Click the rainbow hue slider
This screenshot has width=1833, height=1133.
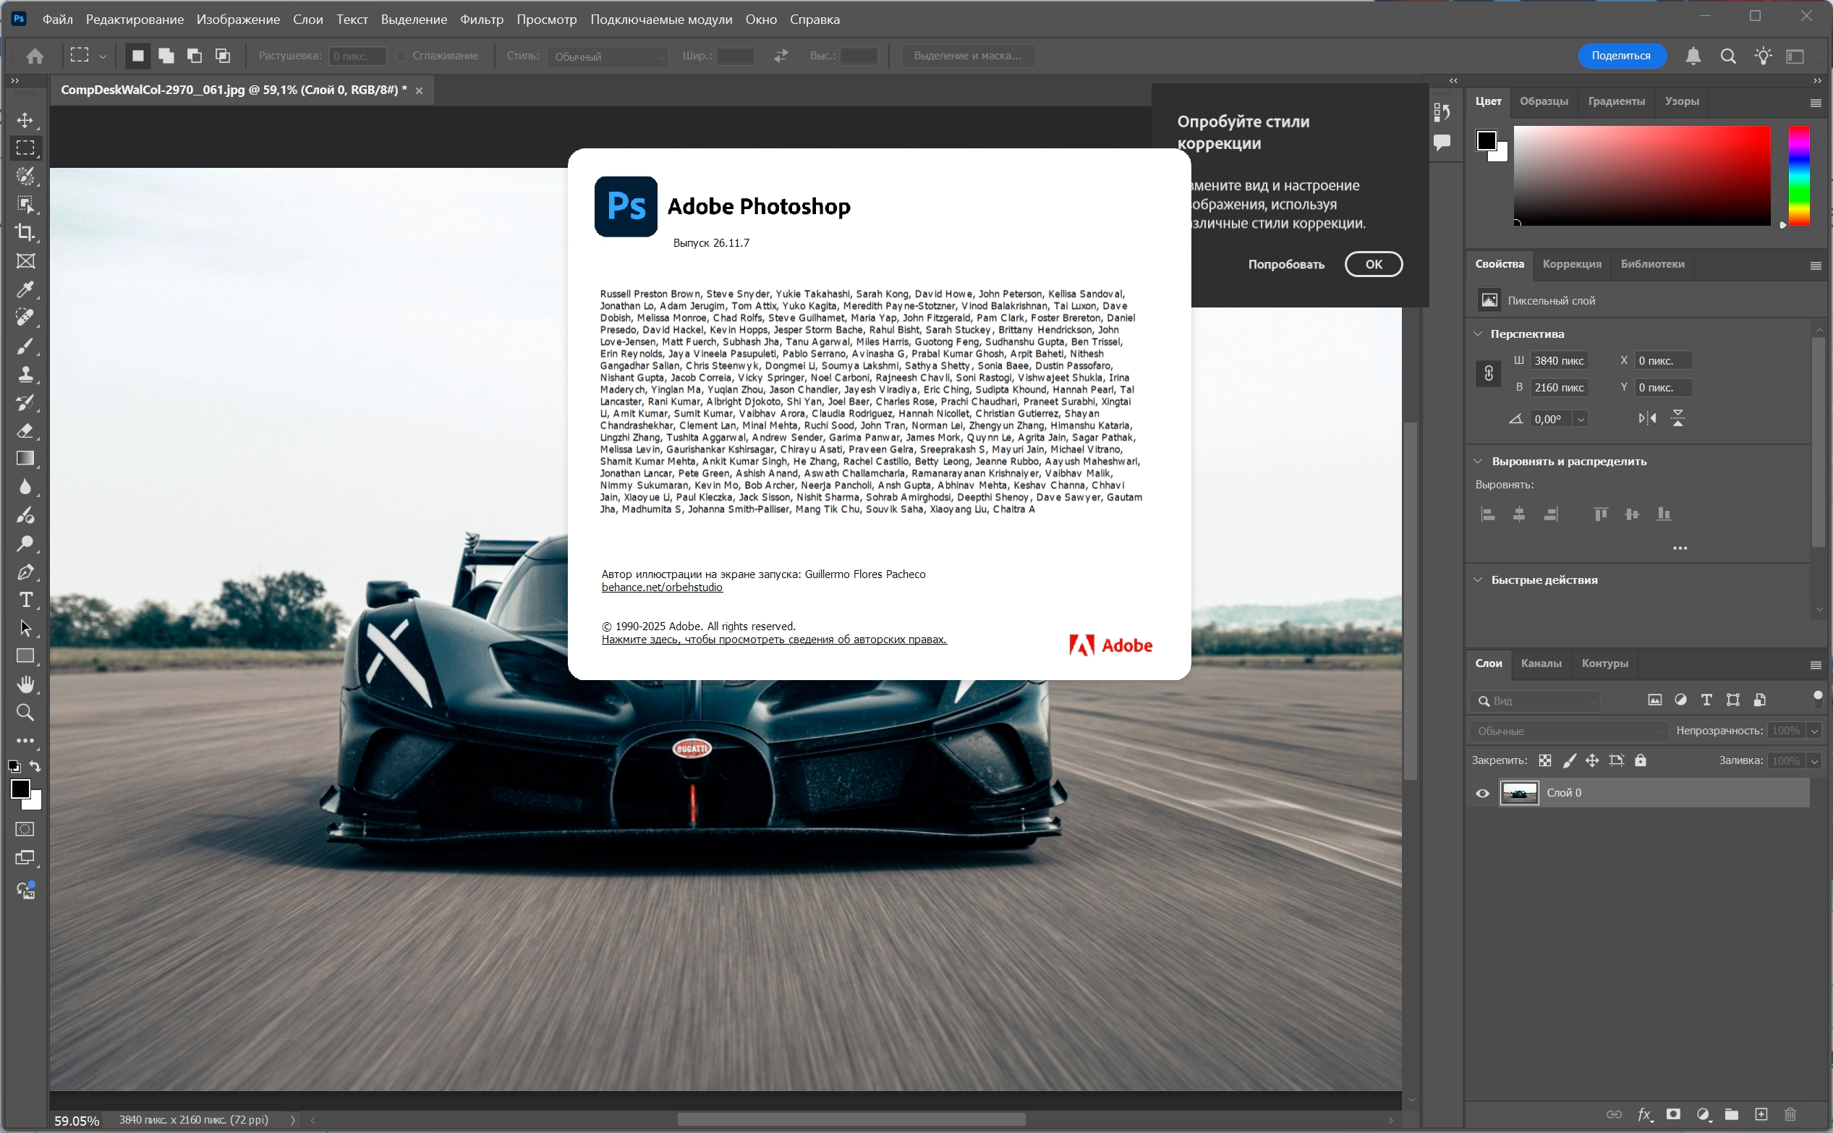(x=1798, y=175)
